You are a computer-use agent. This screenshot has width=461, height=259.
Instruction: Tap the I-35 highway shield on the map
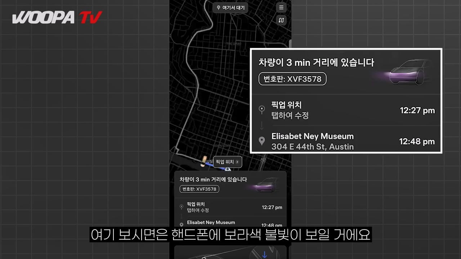tap(264, 160)
